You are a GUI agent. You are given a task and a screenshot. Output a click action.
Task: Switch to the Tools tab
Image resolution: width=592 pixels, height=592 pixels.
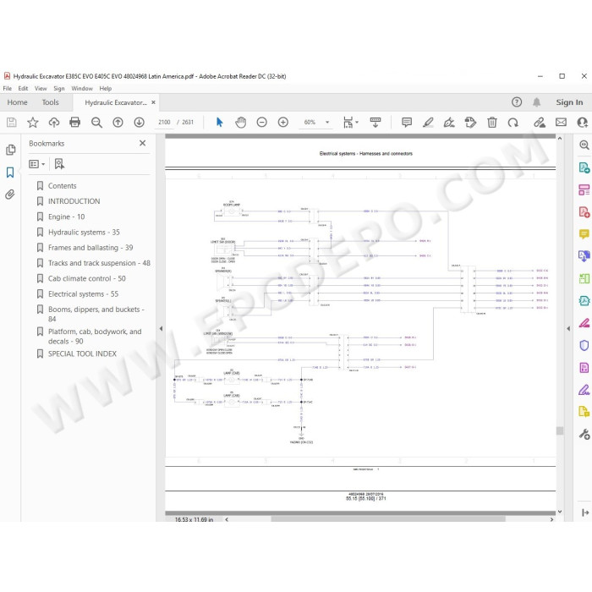click(x=50, y=102)
